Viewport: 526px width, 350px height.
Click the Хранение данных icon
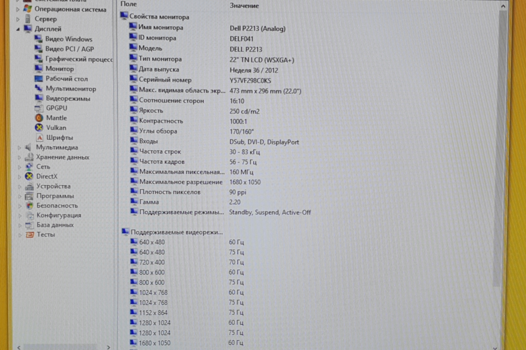point(29,157)
